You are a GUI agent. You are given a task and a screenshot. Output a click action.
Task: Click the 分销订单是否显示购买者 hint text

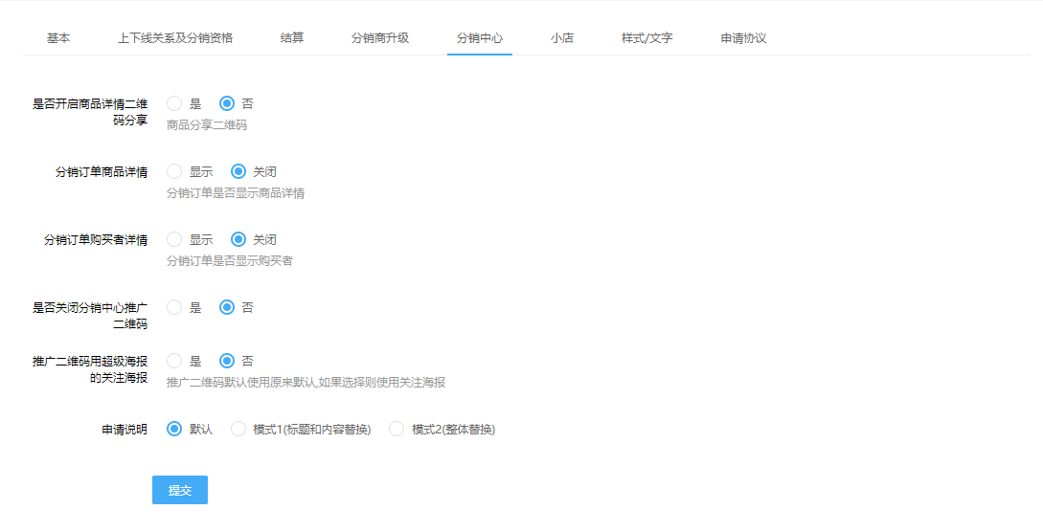pos(230,261)
